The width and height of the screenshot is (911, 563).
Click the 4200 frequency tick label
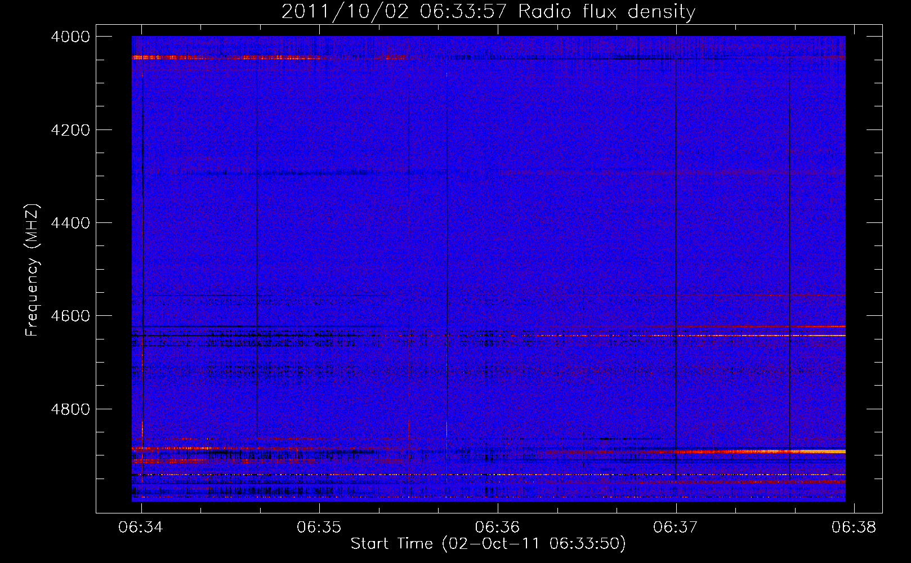70,130
